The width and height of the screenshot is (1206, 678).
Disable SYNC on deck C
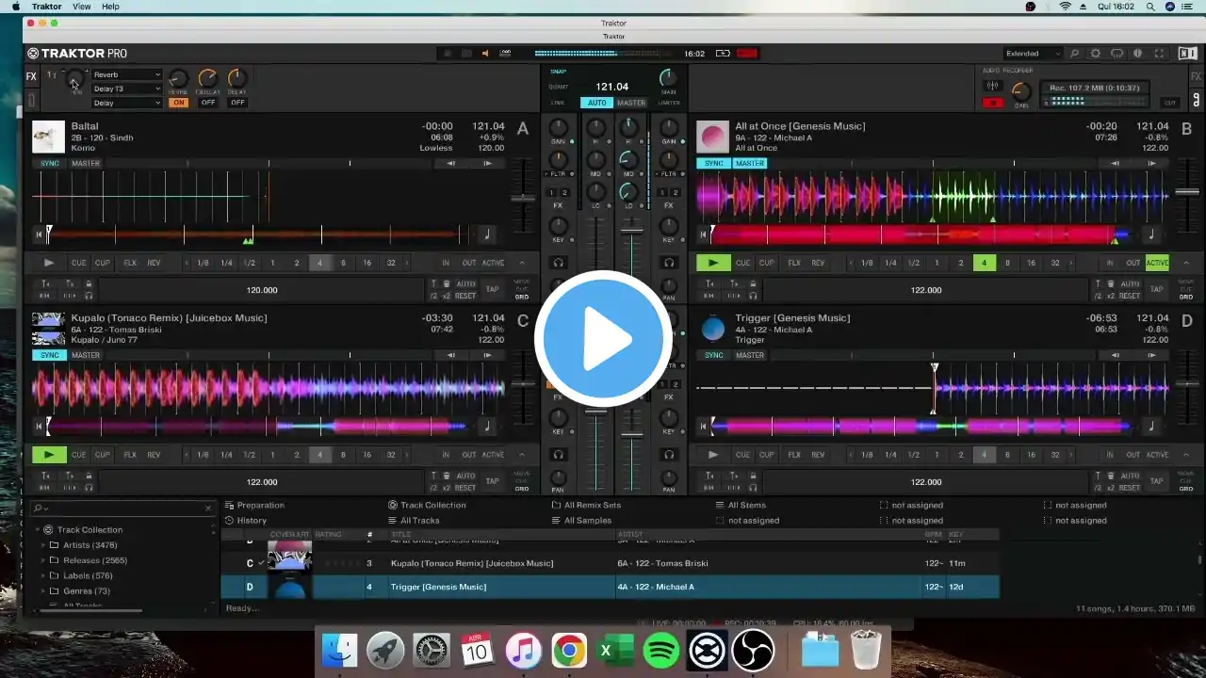[x=50, y=355]
